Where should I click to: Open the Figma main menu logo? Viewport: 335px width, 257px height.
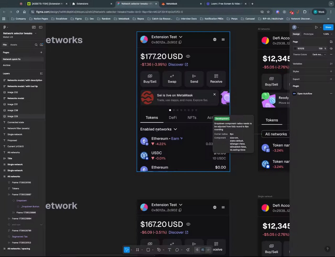point(4,27)
